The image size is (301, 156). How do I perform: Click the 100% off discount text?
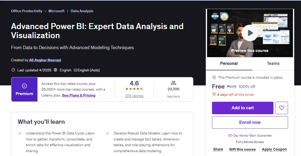pos(247,87)
